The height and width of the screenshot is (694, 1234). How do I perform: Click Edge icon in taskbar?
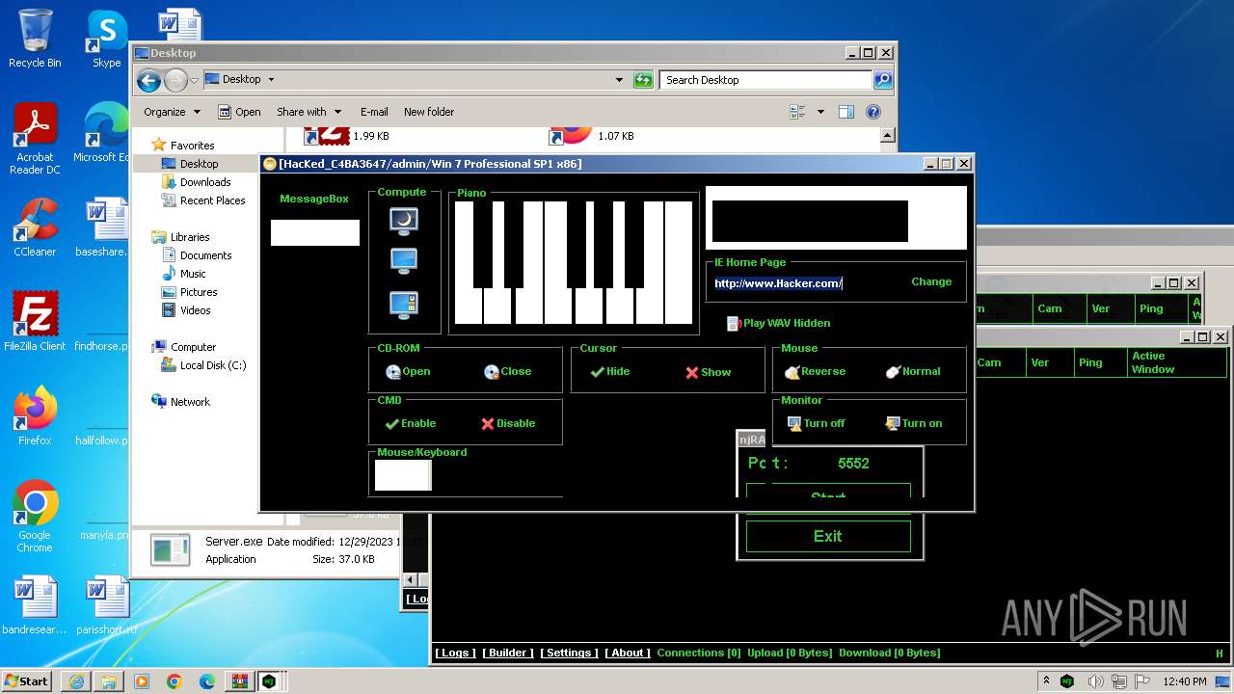(207, 681)
